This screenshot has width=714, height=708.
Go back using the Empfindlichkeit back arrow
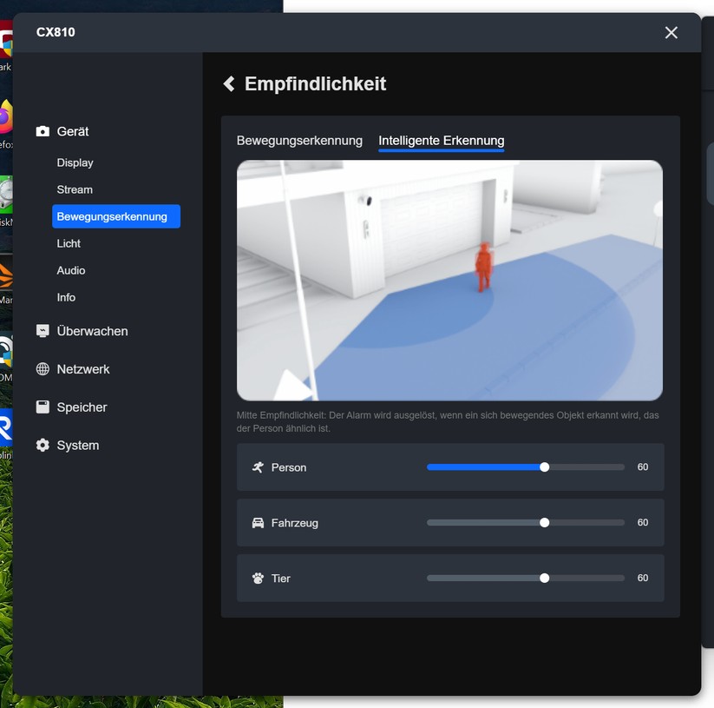pos(228,83)
